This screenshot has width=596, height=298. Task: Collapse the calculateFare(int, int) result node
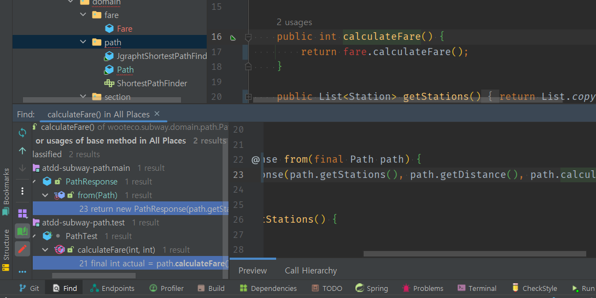click(45, 250)
